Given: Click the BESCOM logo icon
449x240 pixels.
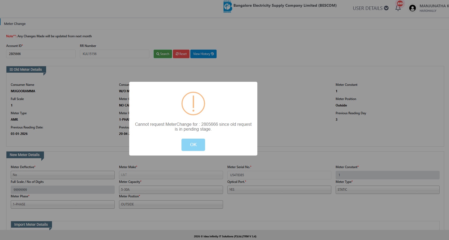Looking at the screenshot, I should tap(227, 7).
